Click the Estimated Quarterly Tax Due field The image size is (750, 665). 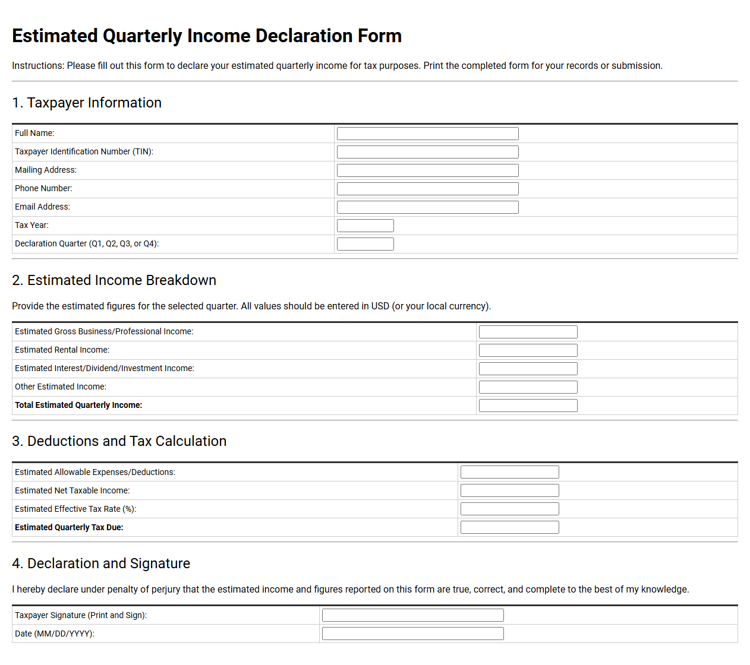pyautogui.click(x=509, y=527)
